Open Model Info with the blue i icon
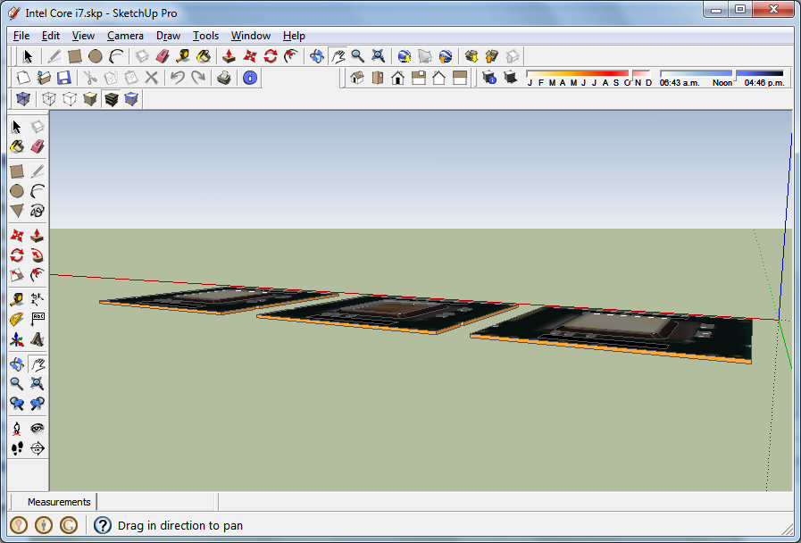Screen dimensions: 801x543 [250, 78]
